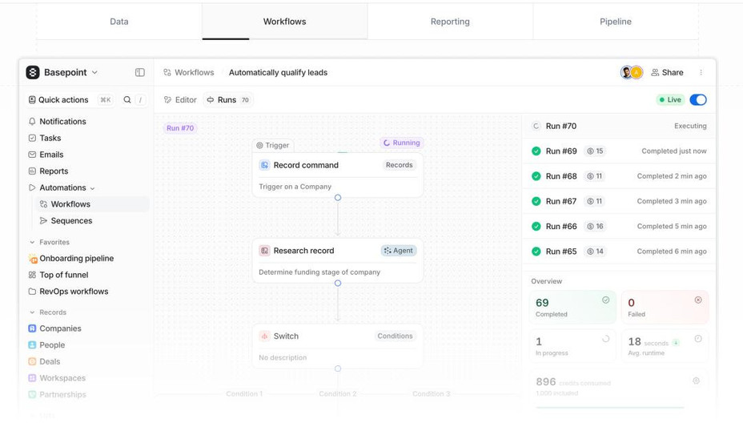Open Notifications bell icon
Screen dimensions: 743x435
32,122
